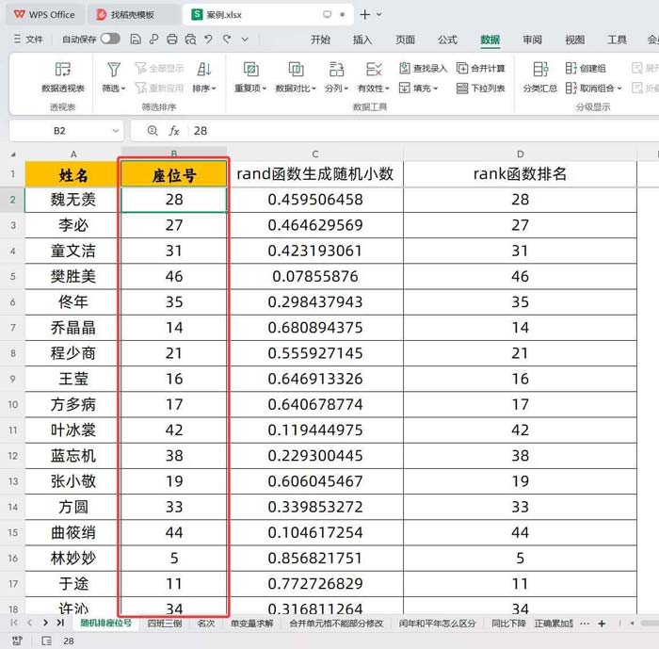Image resolution: width=659 pixels, height=649 pixels.
Task: Click the print preview icon
Action: [190, 40]
